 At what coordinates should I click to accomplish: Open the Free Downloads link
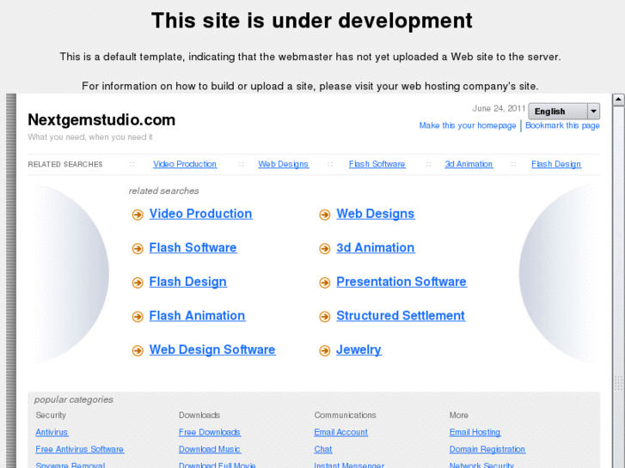[210, 432]
